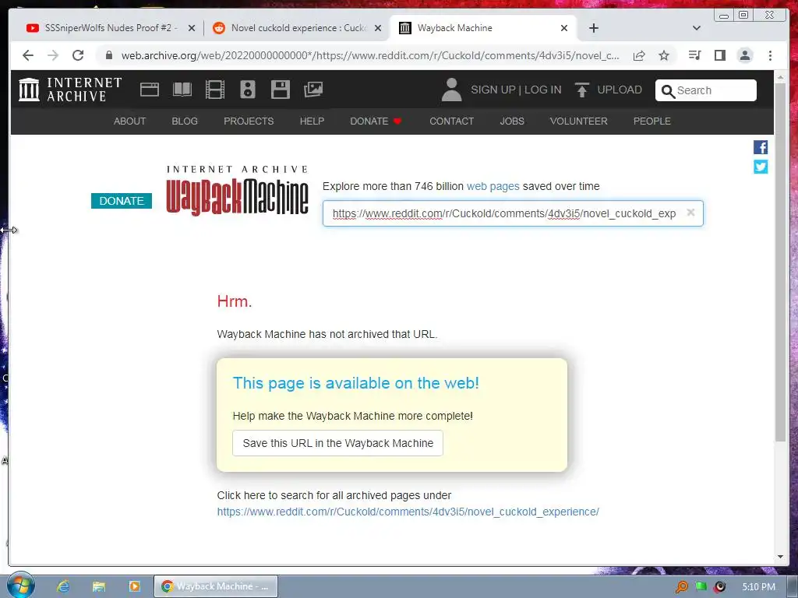Screen dimensions: 798x598
Task: Clear the Wayback URL field with the X
Action: pos(690,213)
